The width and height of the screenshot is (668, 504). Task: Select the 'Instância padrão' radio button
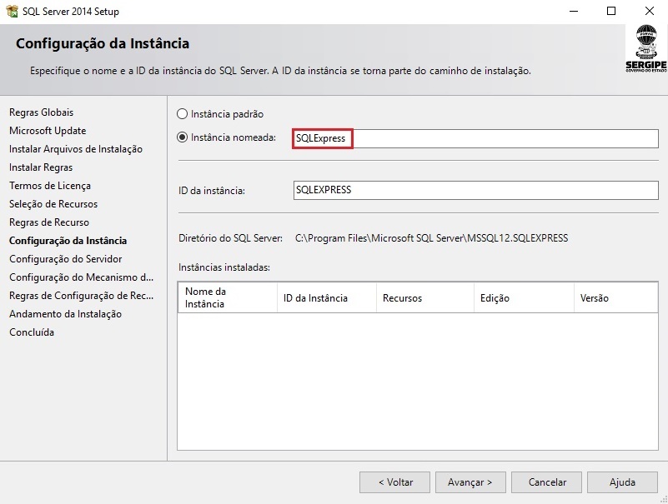pos(183,114)
